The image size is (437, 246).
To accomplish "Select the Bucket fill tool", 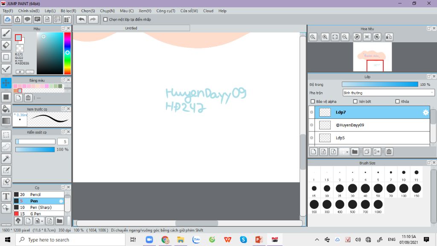I will click(x=6, y=109).
